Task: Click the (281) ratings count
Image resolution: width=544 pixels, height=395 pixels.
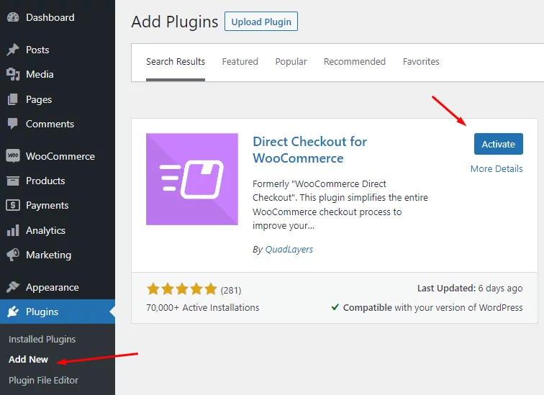Action: [231, 290]
